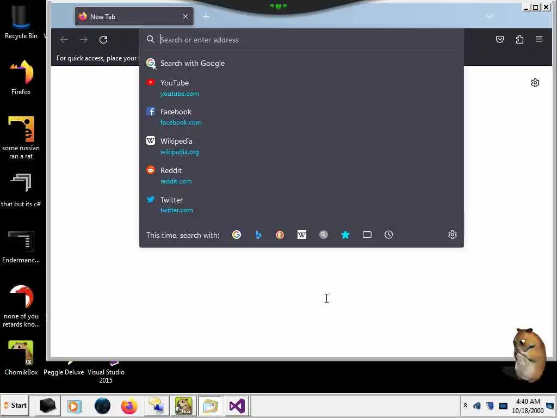The width and height of the screenshot is (557, 418).
Task: Click the Firefox back arrow button
Action: [64, 39]
